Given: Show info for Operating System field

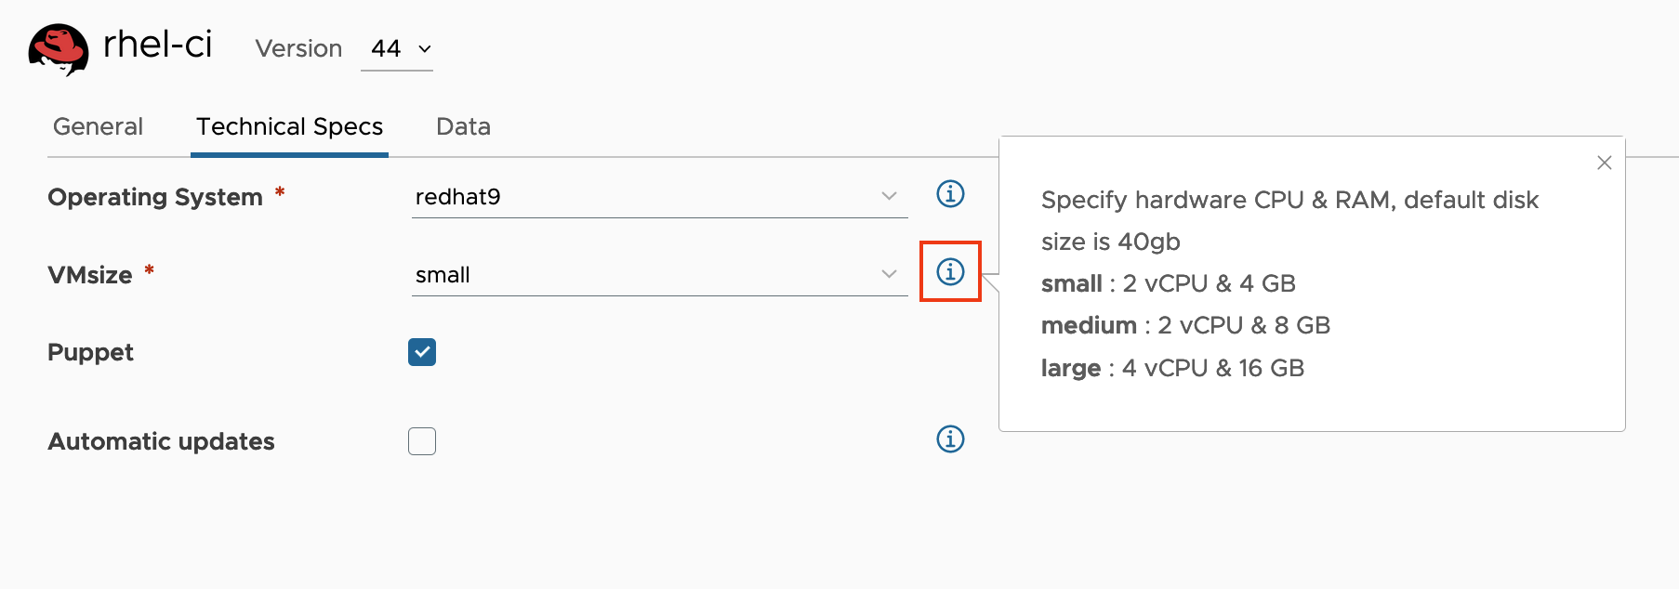Looking at the screenshot, I should (949, 194).
